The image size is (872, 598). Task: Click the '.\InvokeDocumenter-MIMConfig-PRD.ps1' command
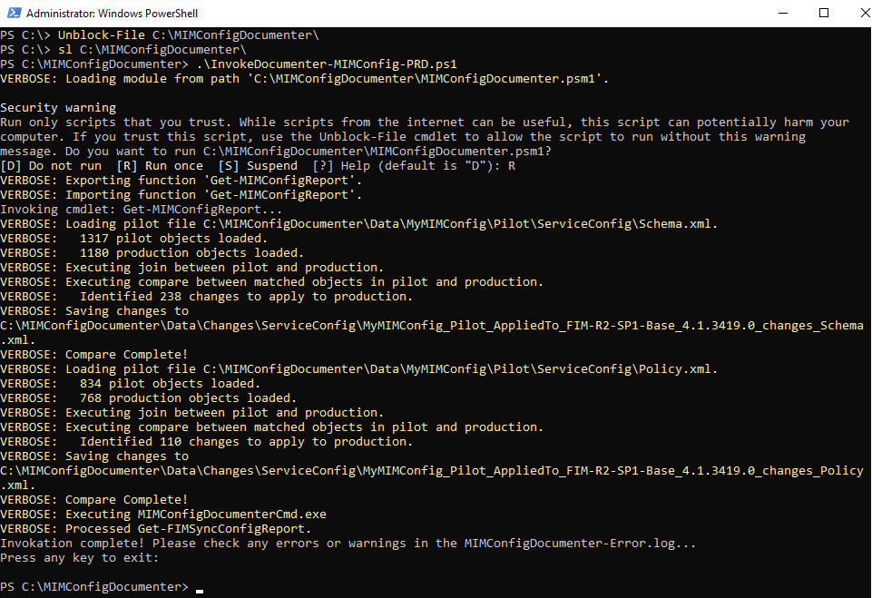tap(327, 64)
